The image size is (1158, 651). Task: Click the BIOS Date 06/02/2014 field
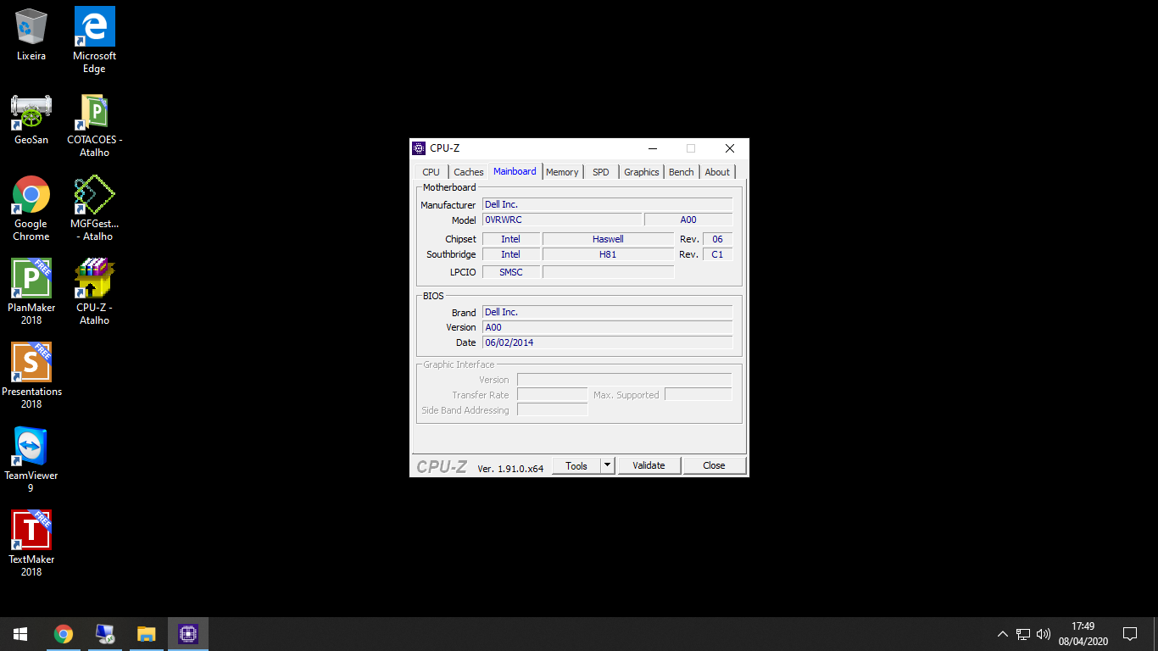click(607, 342)
